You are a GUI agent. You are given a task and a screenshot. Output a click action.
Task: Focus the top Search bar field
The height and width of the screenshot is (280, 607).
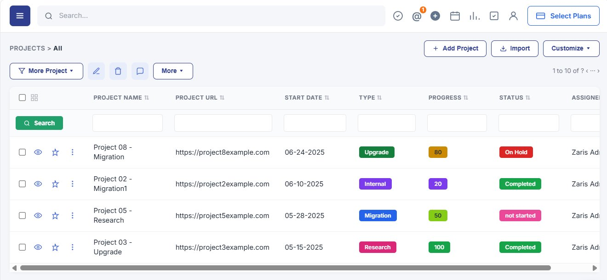pyautogui.click(x=211, y=16)
